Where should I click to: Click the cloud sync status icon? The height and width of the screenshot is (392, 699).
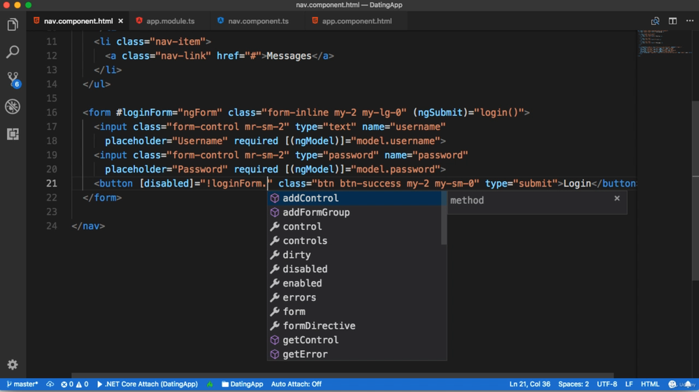pos(50,384)
